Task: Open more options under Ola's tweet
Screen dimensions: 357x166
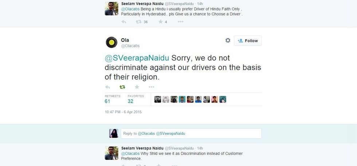Action: coord(151,87)
